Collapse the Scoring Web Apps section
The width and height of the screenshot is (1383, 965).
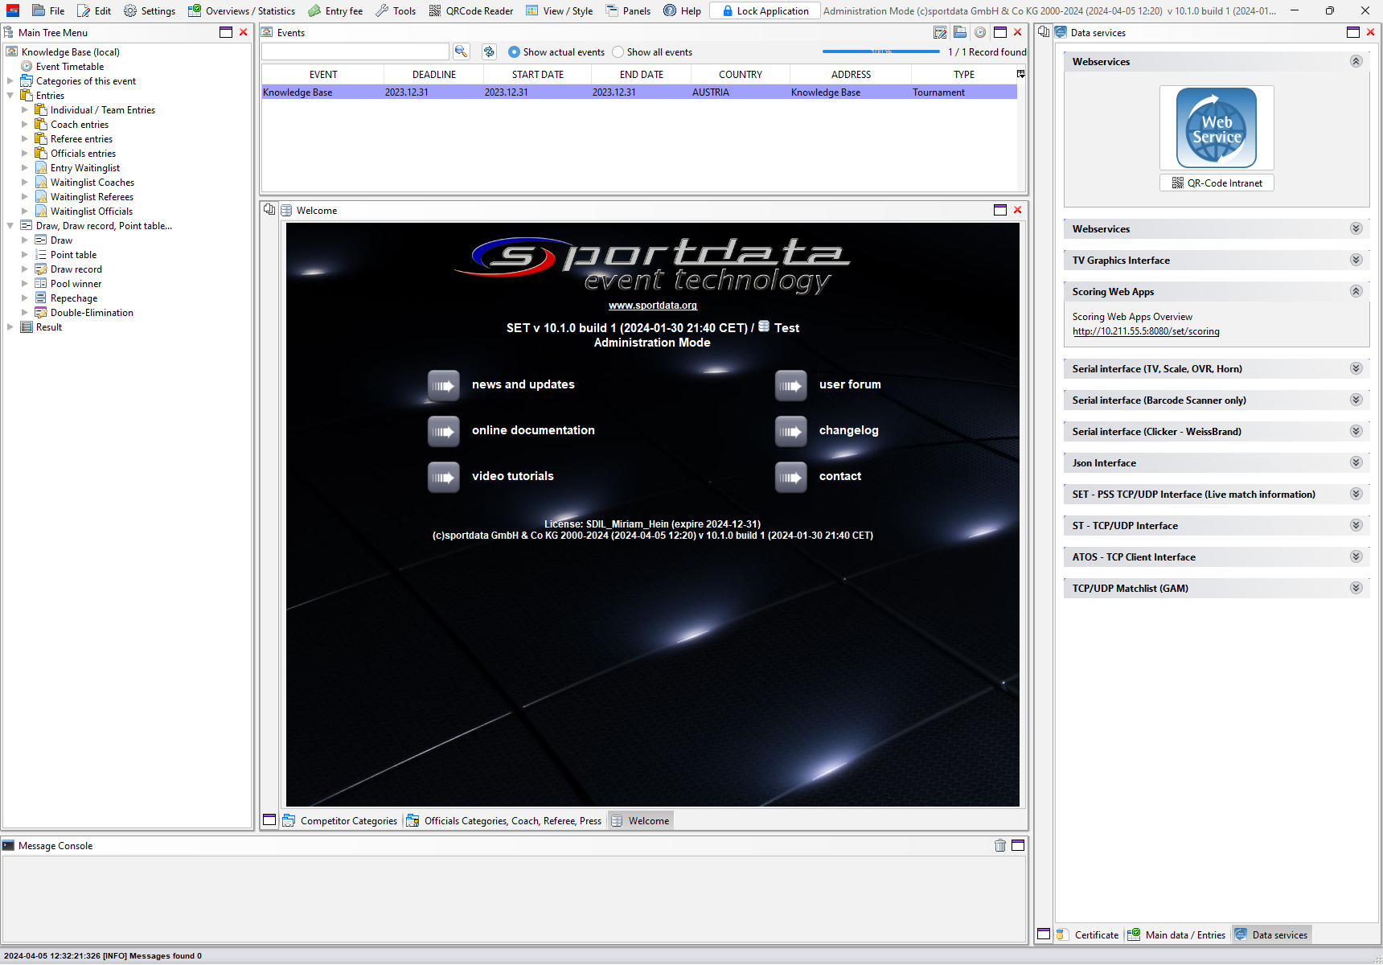coord(1356,291)
